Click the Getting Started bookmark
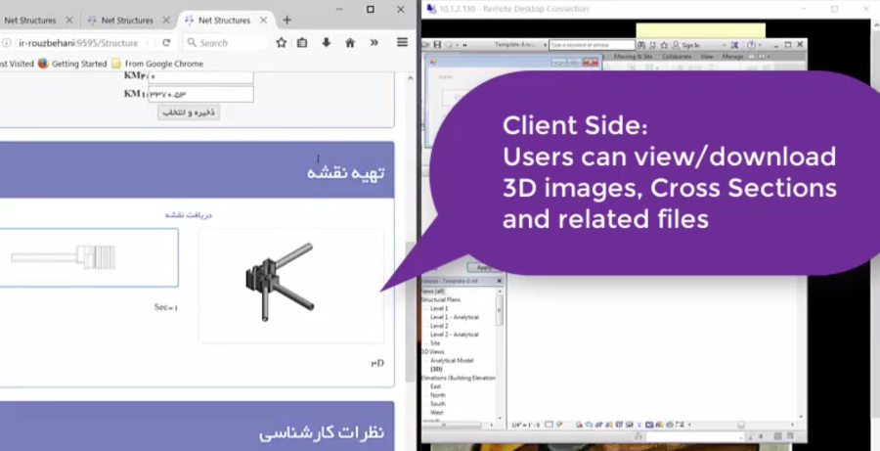Viewport: 880px width, 451px height. [x=76, y=64]
